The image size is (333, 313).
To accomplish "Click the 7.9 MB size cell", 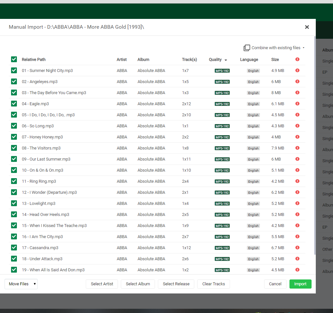I will 277,148.
